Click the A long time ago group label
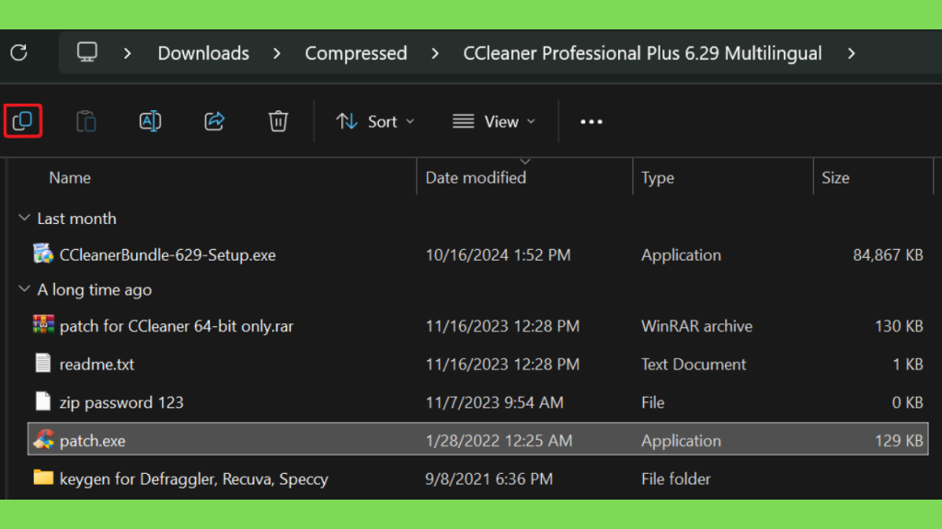This screenshot has width=942, height=529. coord(95,289)
